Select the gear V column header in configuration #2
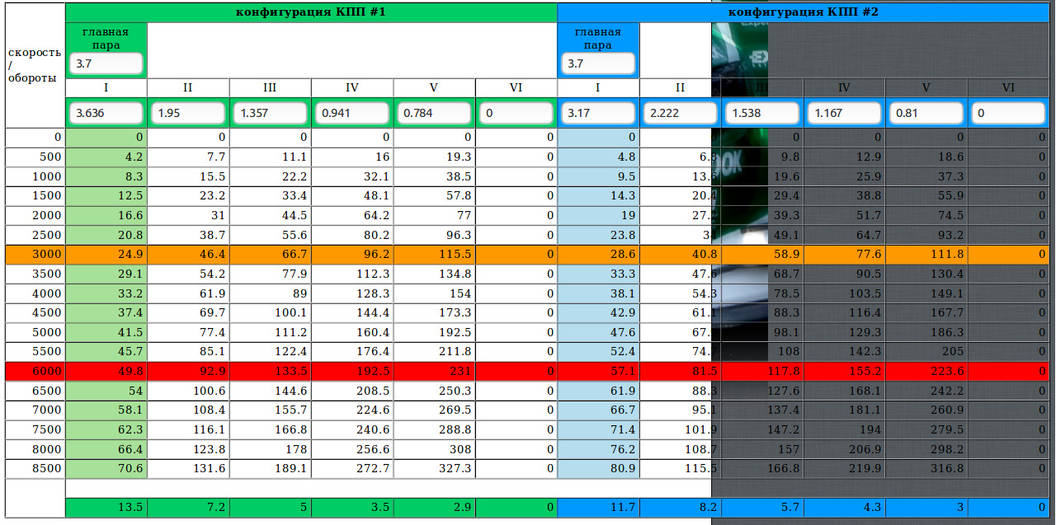The height and width of the screenshot is (525, 1056). click(926, 87)
